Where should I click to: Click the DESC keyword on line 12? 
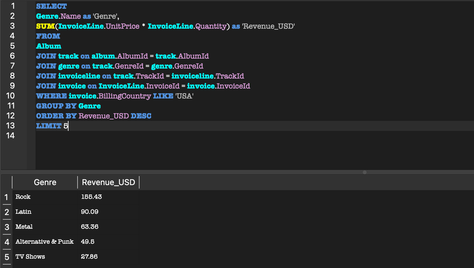(141, 116)
